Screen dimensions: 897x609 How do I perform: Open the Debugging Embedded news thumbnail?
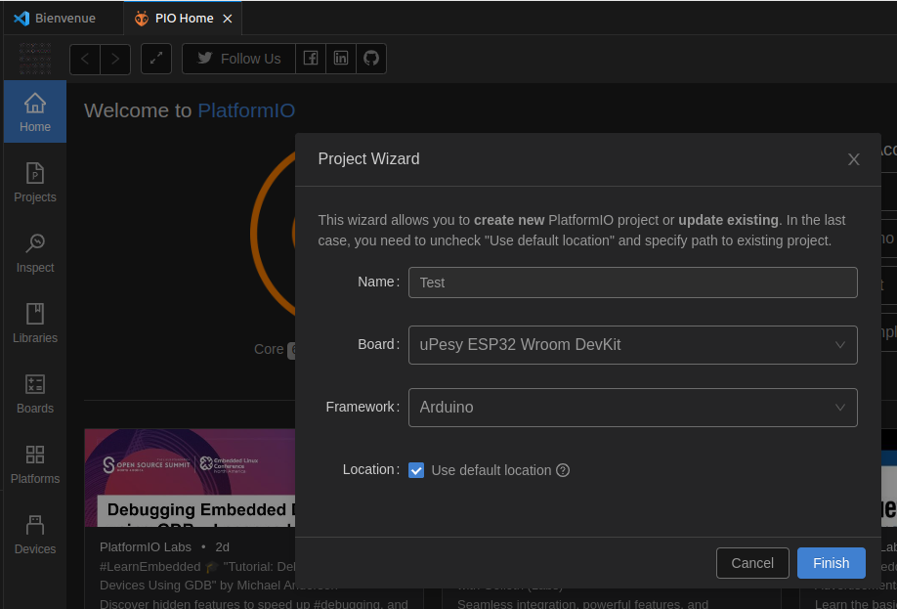coord(190,478)
